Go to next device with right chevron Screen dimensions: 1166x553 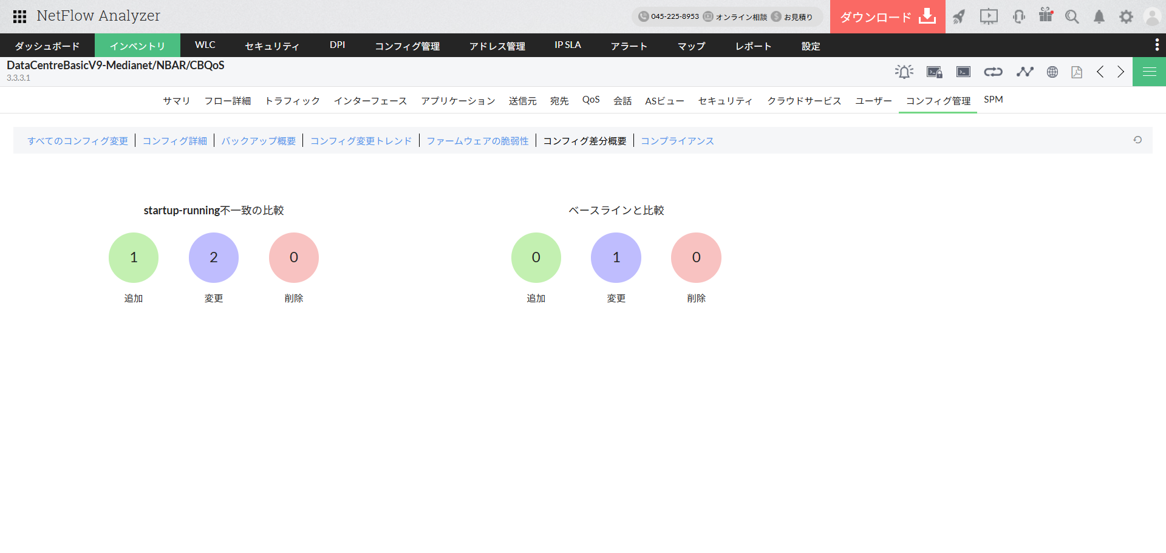[x=1121, y=72]
